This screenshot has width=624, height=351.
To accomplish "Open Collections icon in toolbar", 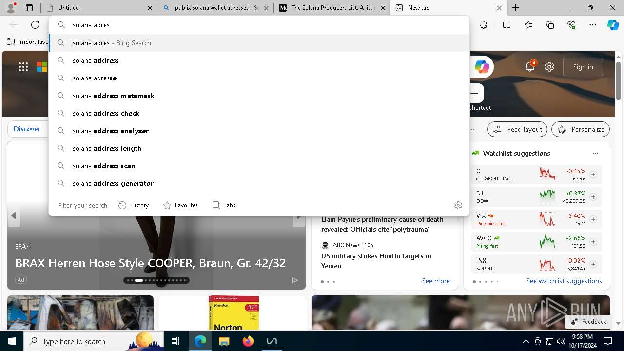I will [x=550, y=25].
